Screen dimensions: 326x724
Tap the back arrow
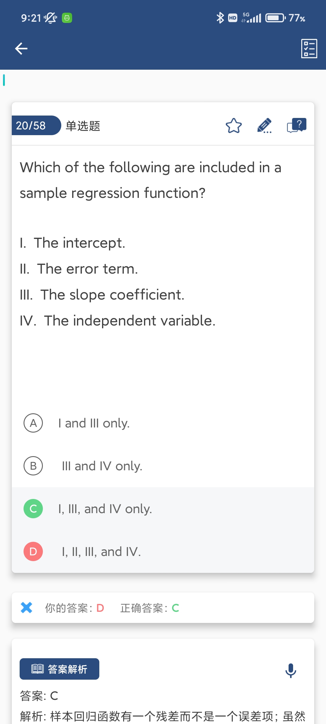pyautogui.click(x=21, y=49)
